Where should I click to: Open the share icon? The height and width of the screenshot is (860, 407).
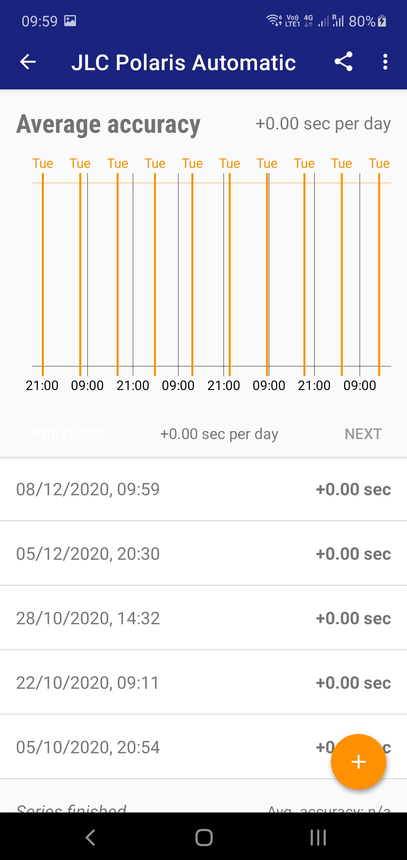[x=343, y=61]
